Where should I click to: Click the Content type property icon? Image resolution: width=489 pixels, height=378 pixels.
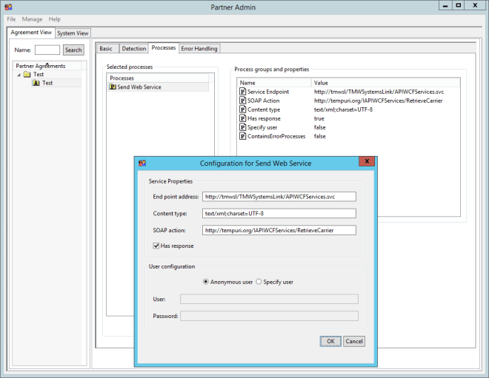(x=242, y=109)
